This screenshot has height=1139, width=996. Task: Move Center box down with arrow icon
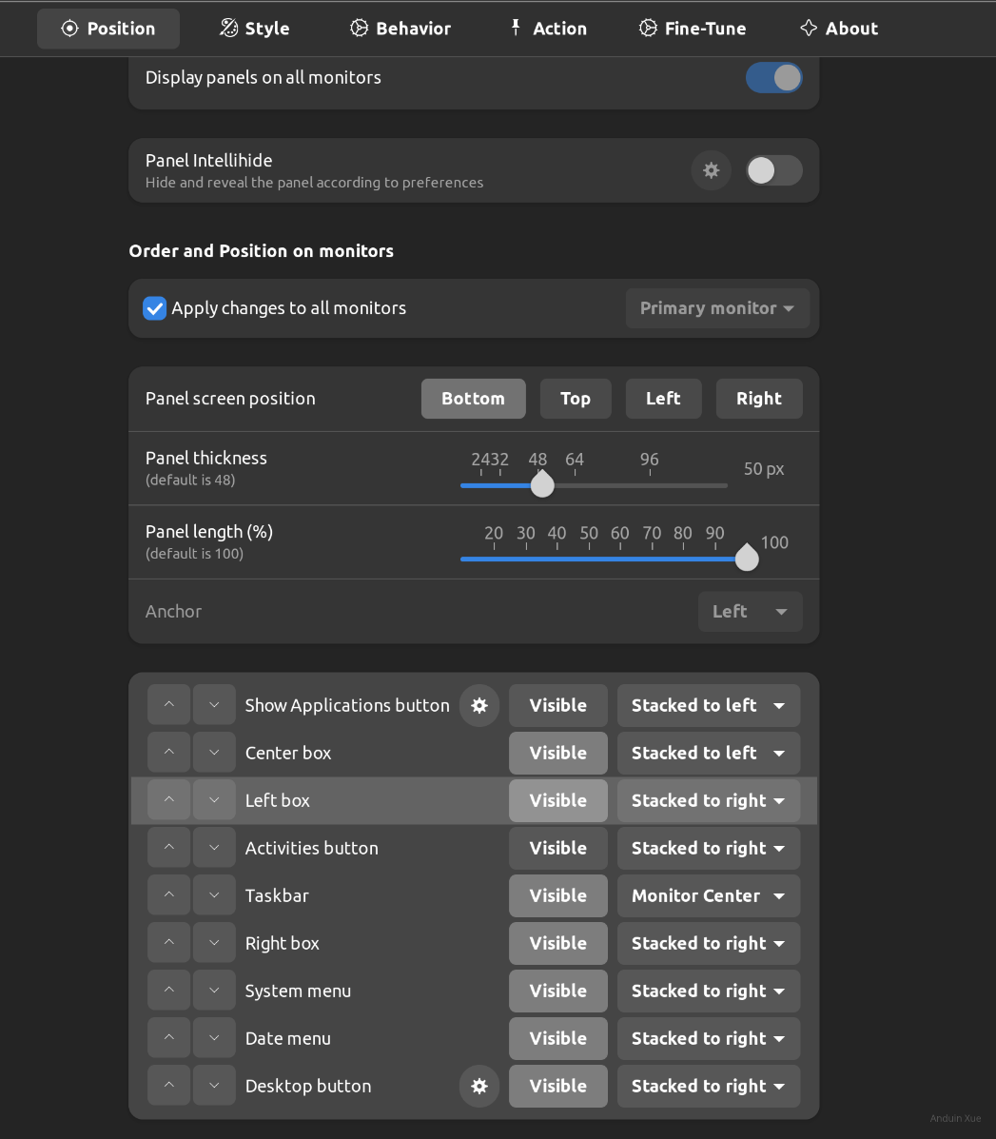[x=214, y=753]
